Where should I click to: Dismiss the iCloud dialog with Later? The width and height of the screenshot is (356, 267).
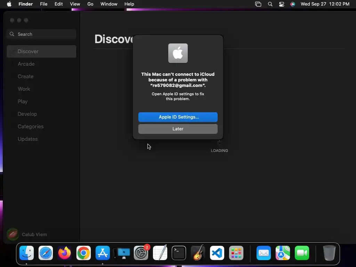(x=178, y=129)
